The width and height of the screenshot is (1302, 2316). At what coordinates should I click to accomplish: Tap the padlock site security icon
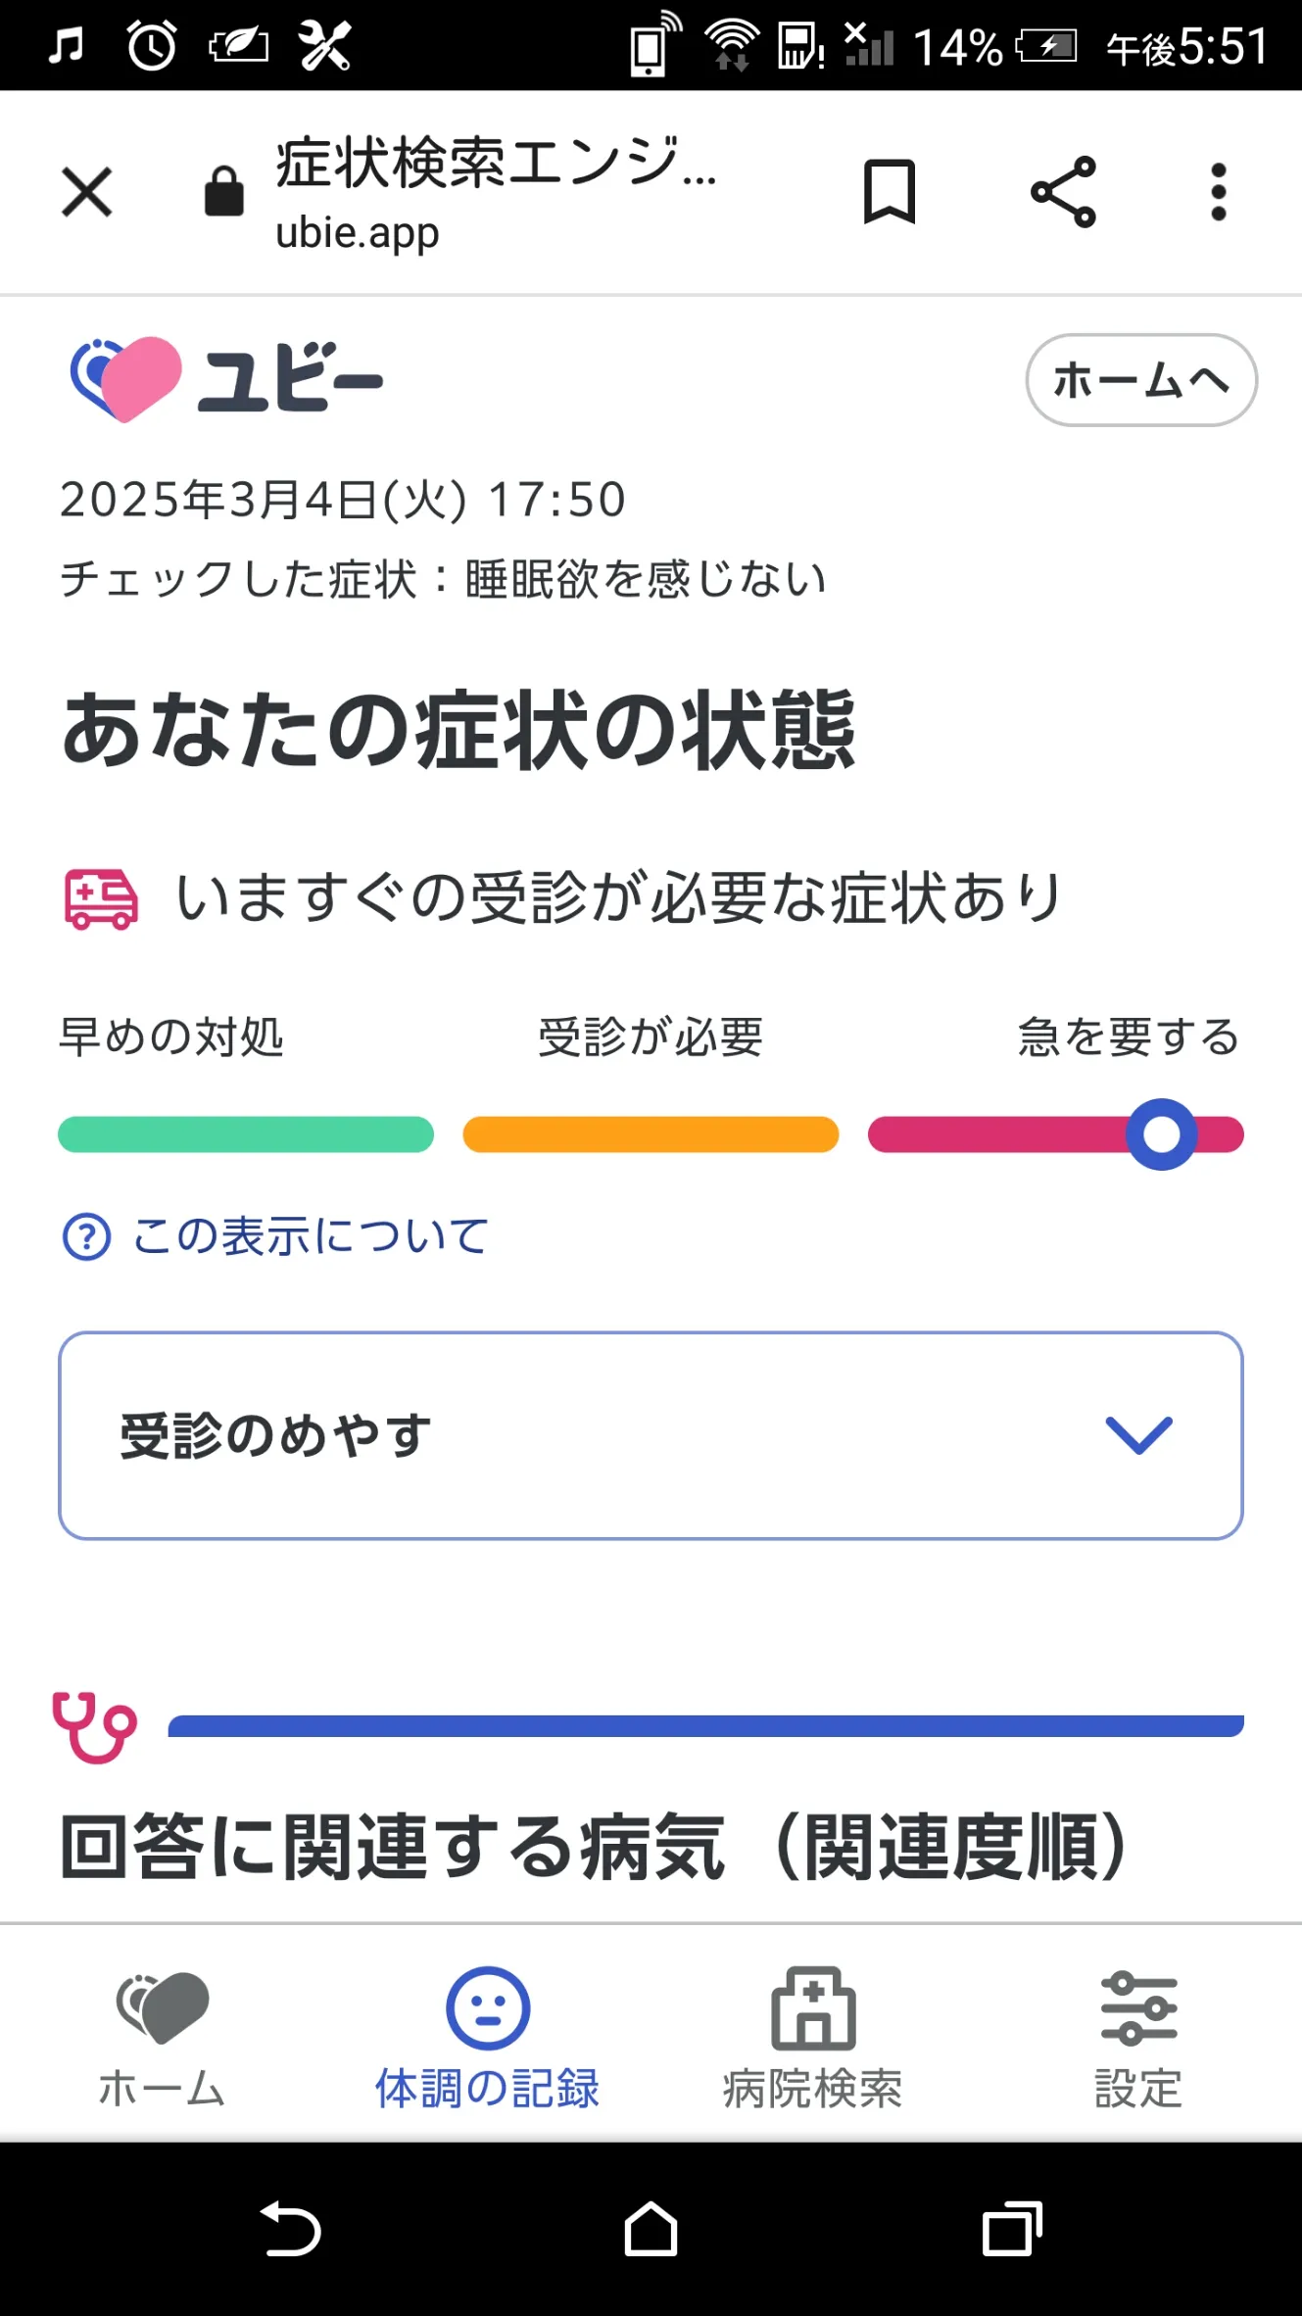pos(223,191)
